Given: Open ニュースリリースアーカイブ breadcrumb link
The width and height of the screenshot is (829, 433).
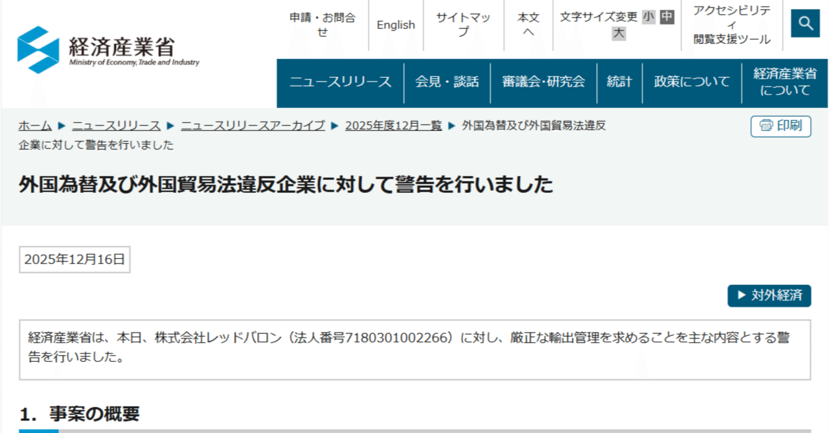Looking at the screenshot, I should tap(253, 126).
